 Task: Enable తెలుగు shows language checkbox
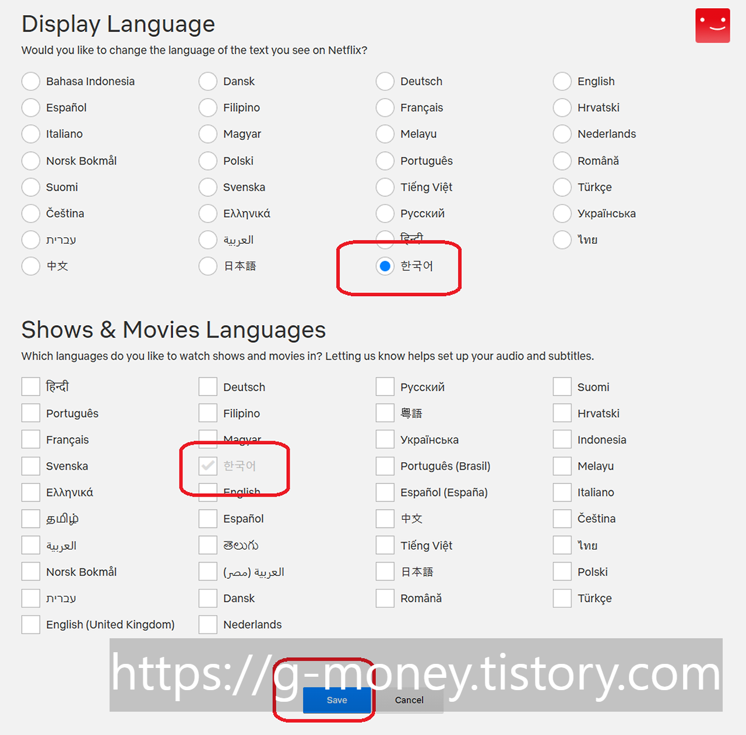click(208, 545)
